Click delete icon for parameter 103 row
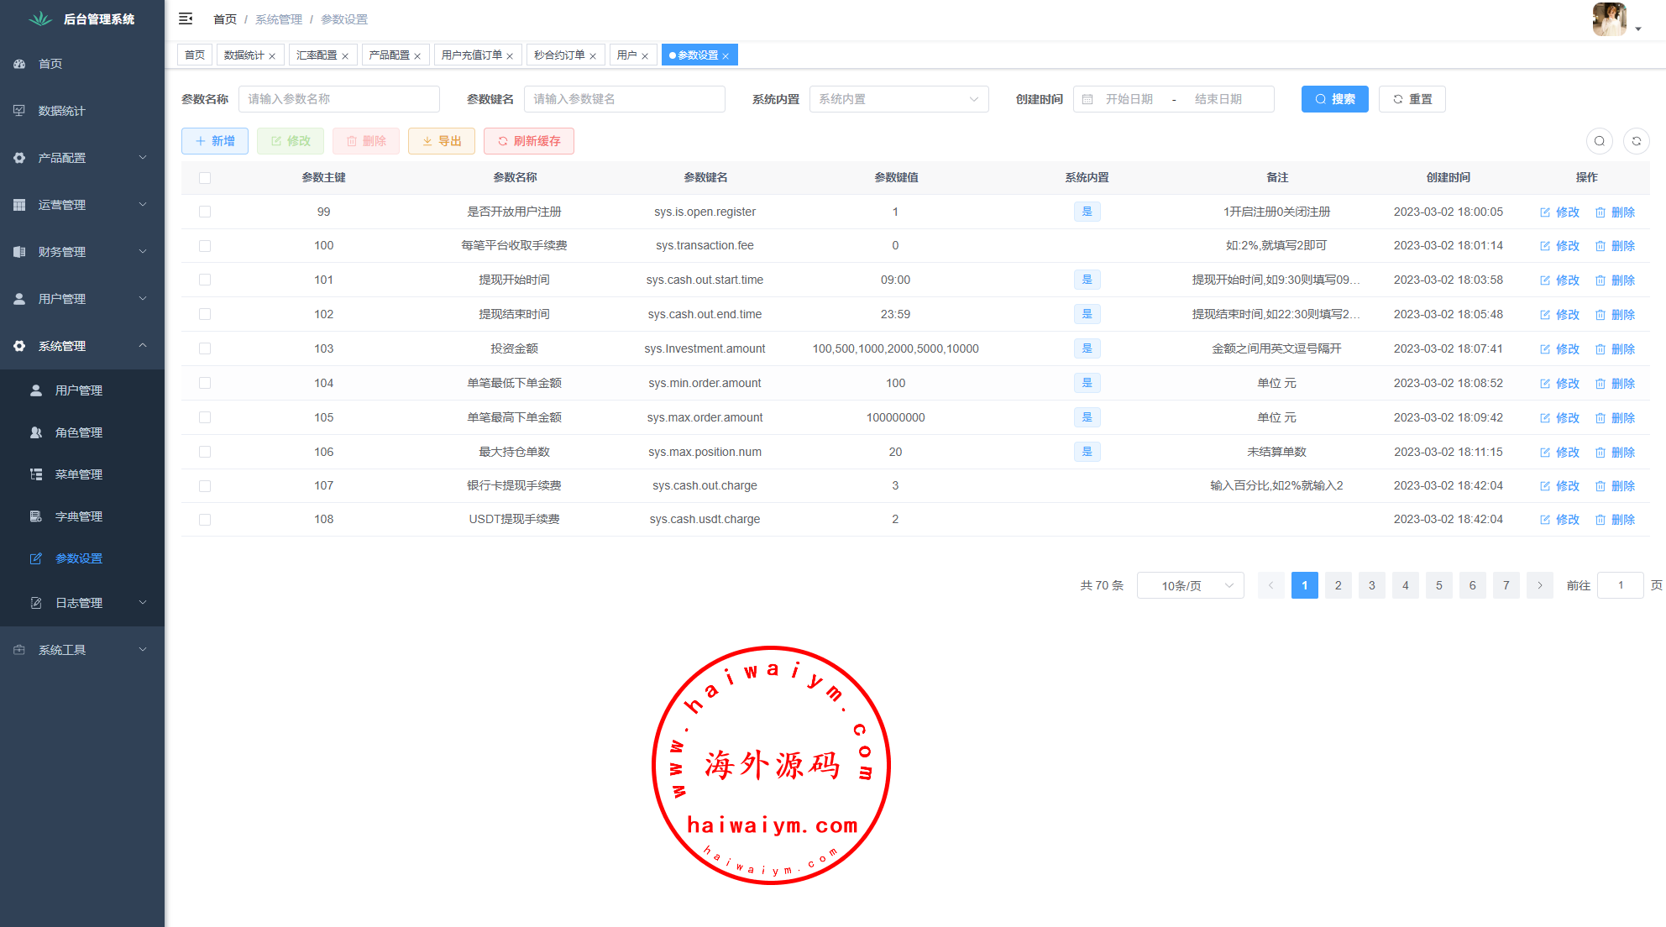Image resolution: width=1666 pixels, height=927 pixels. [1601, 349]
